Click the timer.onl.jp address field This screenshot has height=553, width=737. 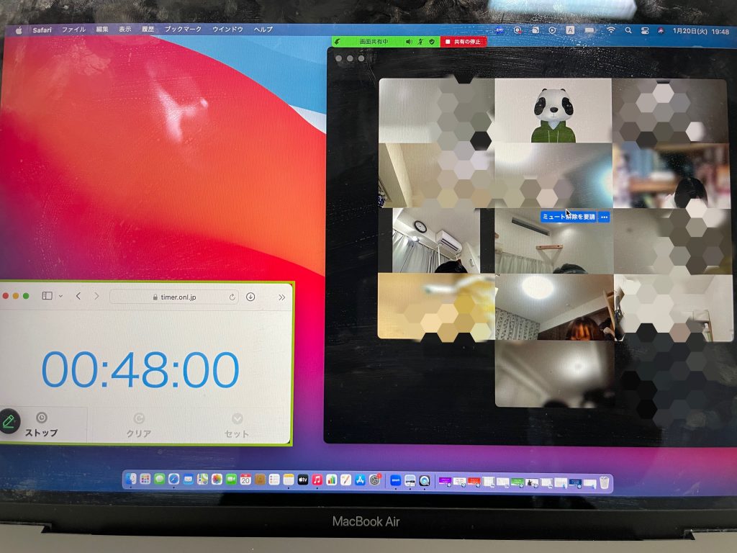[174, 297]
